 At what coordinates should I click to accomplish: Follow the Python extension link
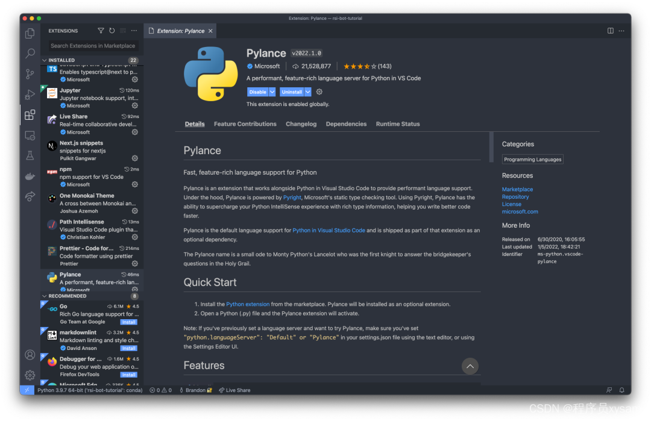pyautogui.click(x=248, y=304)
